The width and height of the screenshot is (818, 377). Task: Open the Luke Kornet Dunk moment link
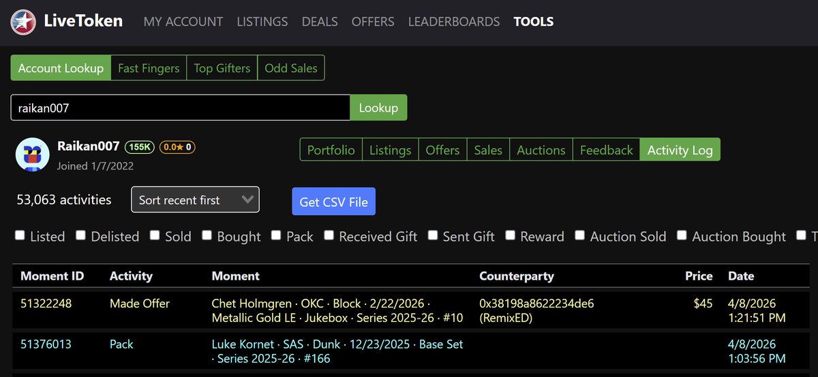tap(337, 351)
